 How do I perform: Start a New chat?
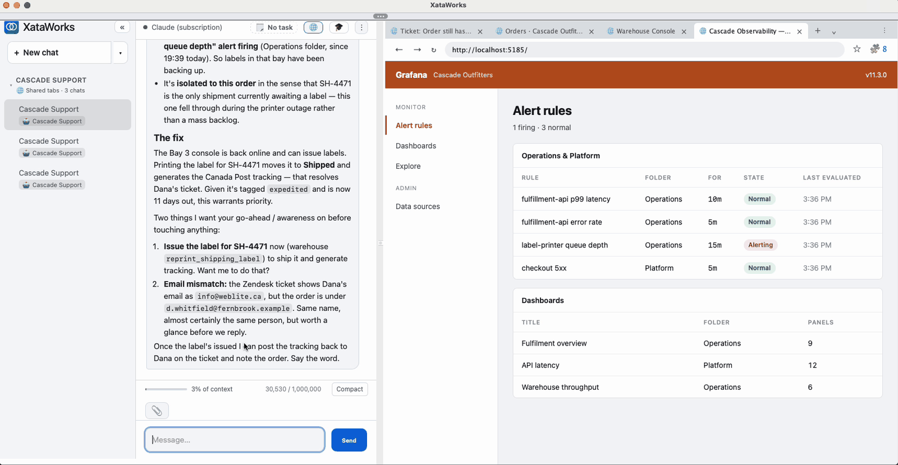click(59, 53)
